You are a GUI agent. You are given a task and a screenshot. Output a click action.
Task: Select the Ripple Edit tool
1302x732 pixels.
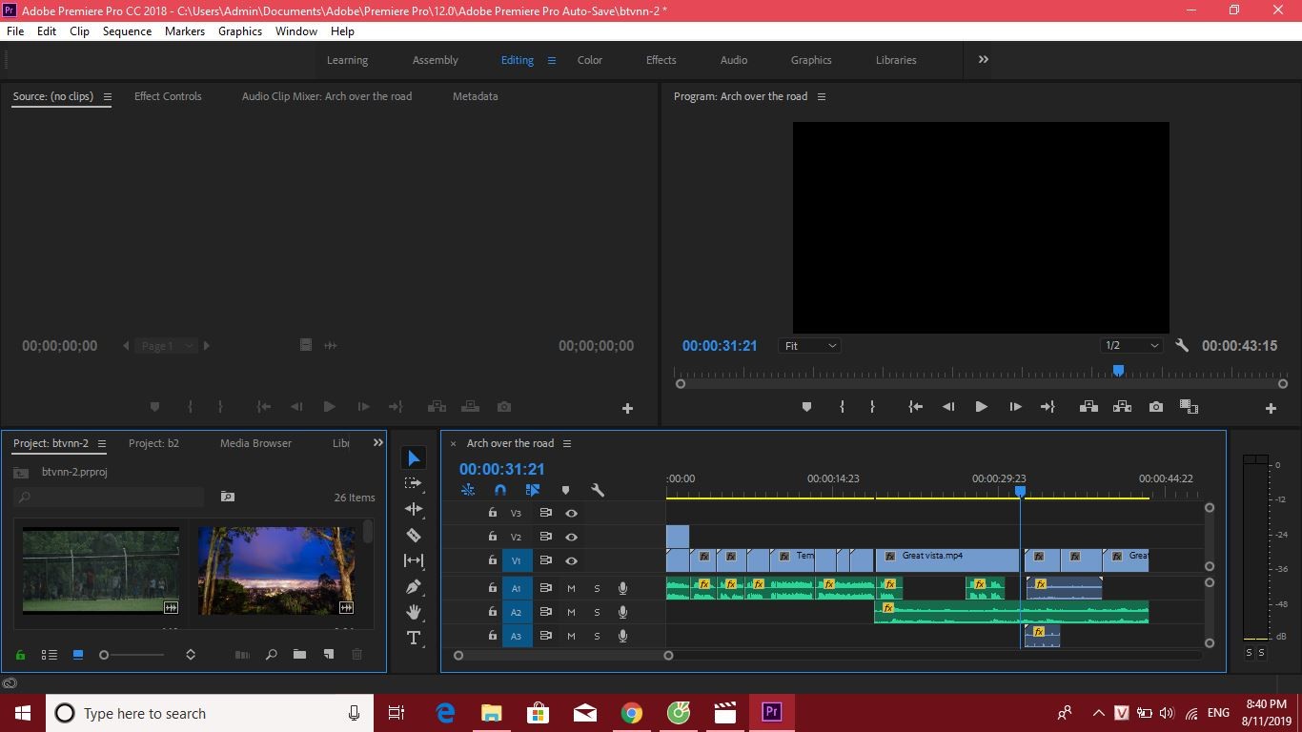pyautogui.click(x=414, y=509)
